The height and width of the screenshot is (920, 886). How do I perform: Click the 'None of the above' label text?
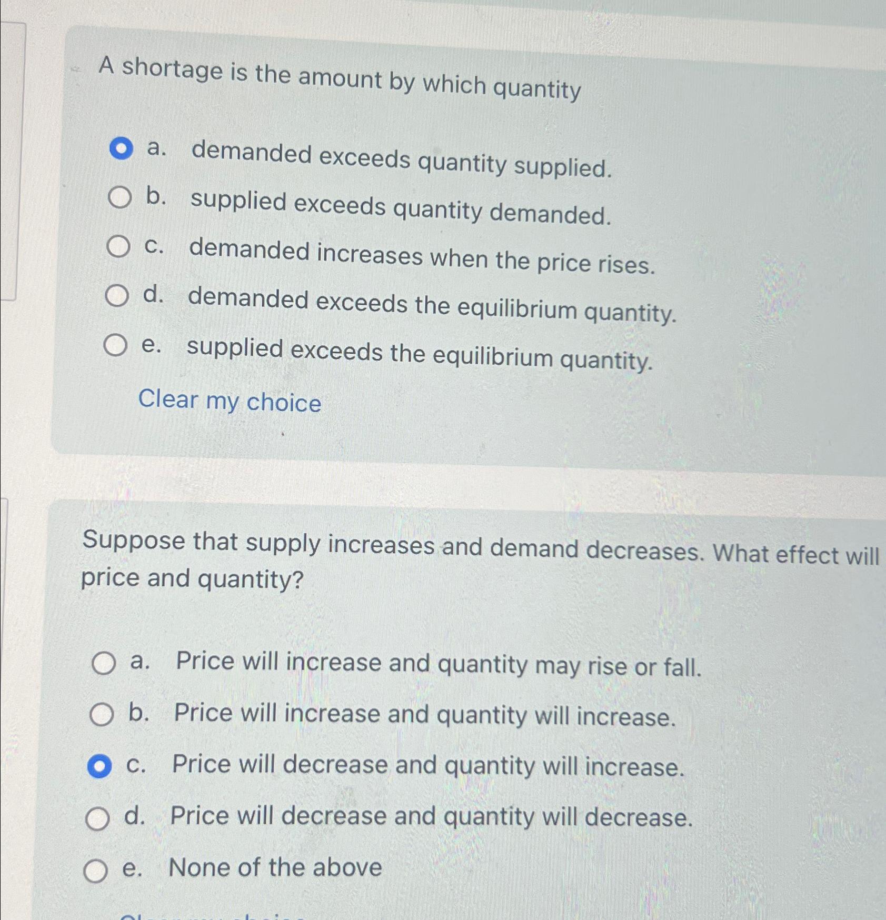275,867
